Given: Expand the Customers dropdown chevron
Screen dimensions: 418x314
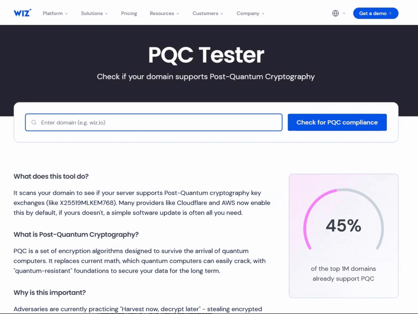Looking at the screenshot, I should pos(221,13).
